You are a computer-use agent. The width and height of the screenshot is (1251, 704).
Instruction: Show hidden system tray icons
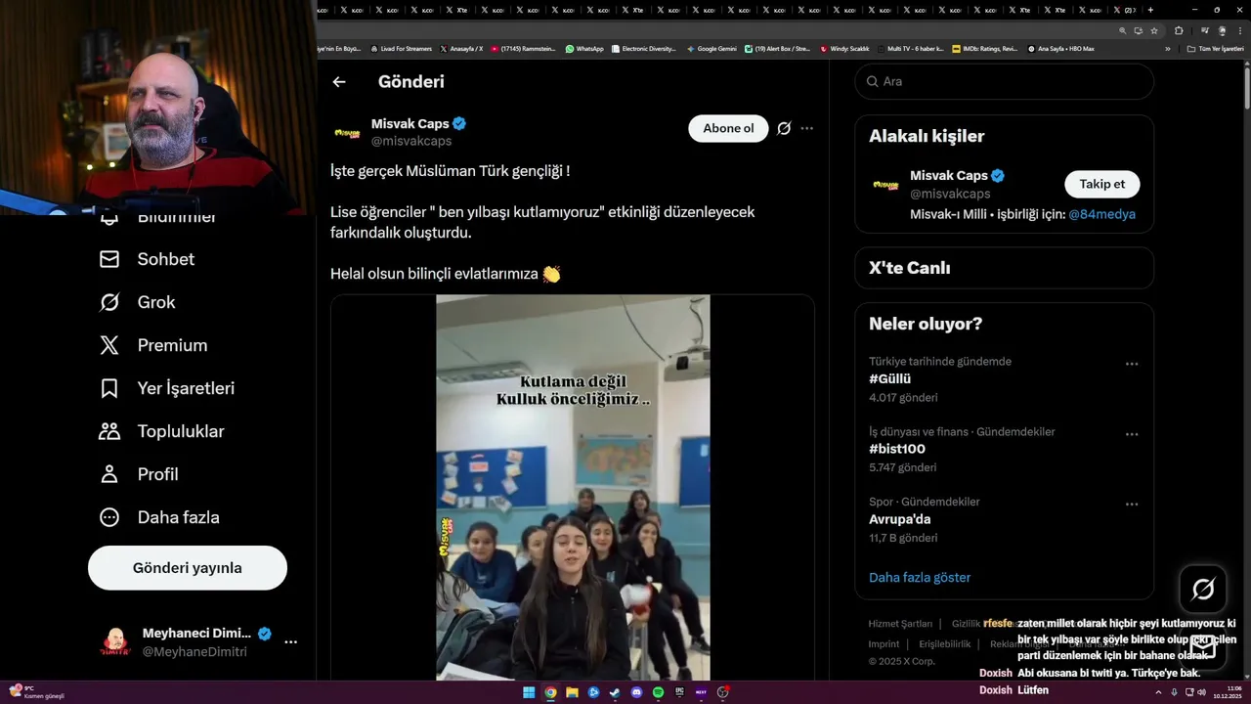click(1158, 692)
